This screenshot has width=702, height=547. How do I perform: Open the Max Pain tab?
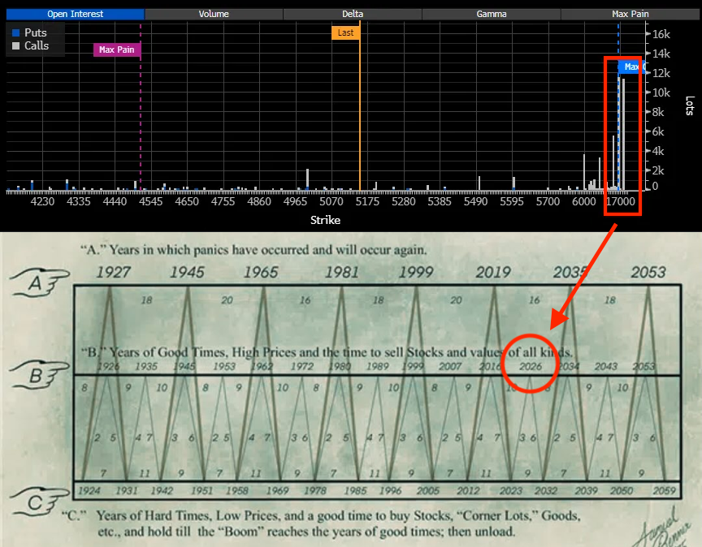pyautogui.click(x=630, y=14)
